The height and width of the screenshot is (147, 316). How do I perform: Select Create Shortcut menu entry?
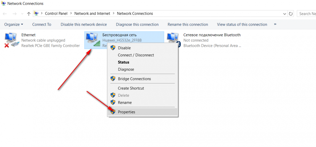pos(131,88)
